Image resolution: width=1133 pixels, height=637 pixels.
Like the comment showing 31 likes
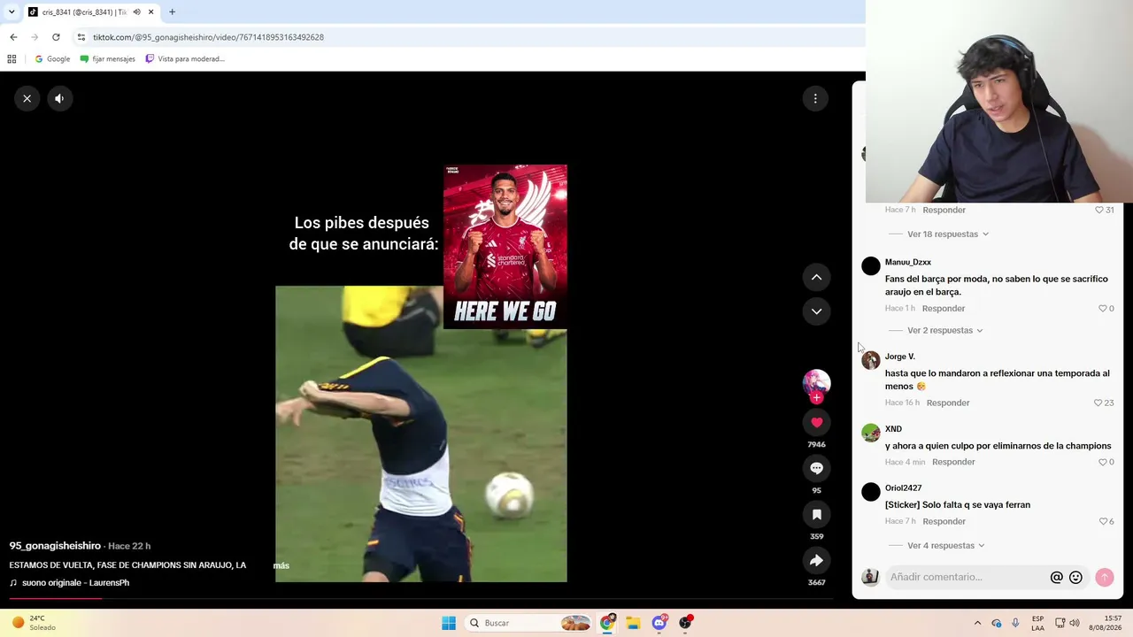1099,211
